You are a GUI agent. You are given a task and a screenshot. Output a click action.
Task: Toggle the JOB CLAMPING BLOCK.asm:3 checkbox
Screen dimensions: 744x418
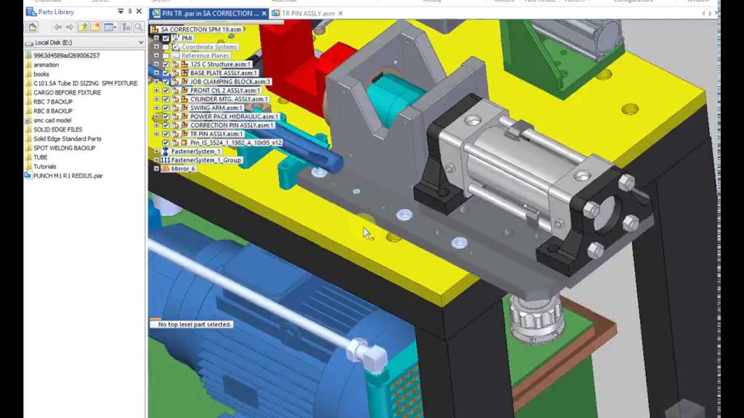tap(166, 82)
